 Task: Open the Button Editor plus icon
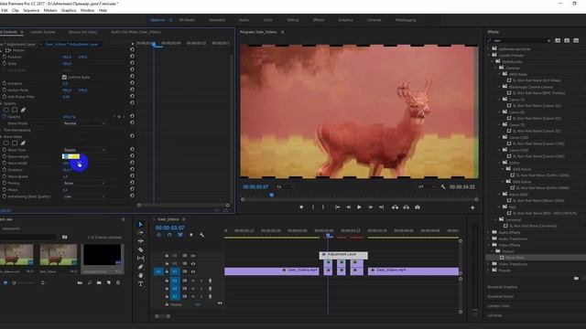[472, 207]
